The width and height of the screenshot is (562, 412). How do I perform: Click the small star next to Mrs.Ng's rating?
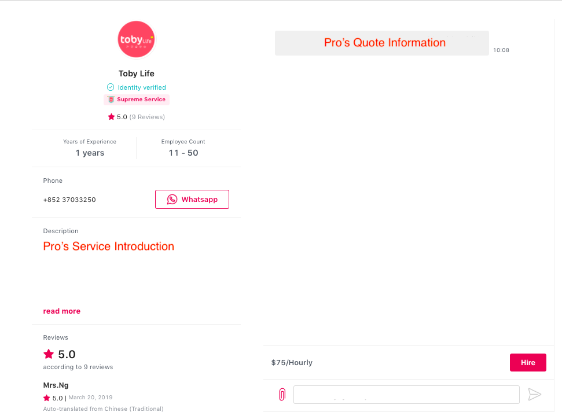(47, 398)
